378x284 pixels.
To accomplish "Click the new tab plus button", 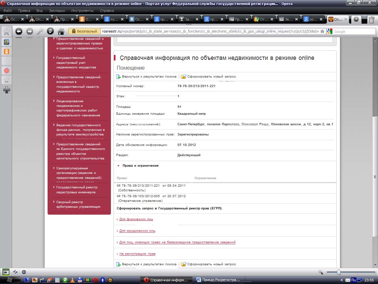I will (x=356, y=19).
